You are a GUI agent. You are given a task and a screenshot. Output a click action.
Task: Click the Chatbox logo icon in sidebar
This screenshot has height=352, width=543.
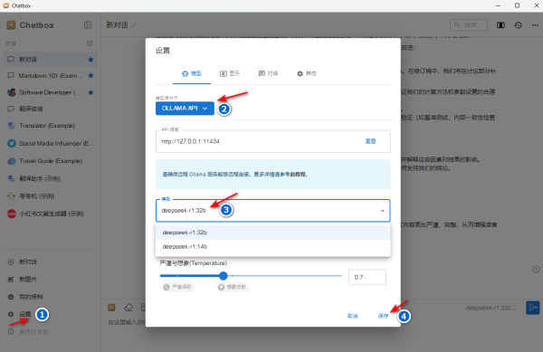click(11, 25)
